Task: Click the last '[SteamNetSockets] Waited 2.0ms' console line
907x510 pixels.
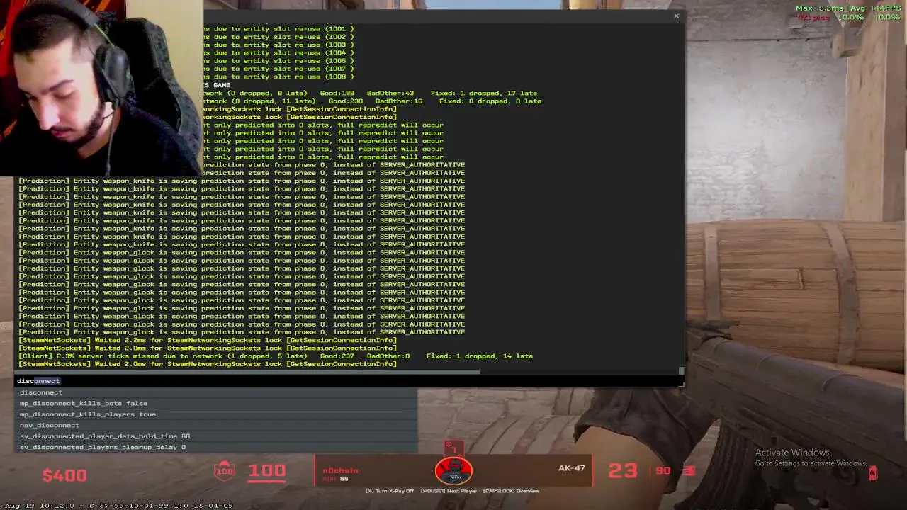Action: [x=207, y=364]
